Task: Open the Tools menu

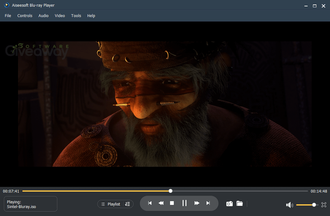Action: pyautogui.click(x=76, y=15)
